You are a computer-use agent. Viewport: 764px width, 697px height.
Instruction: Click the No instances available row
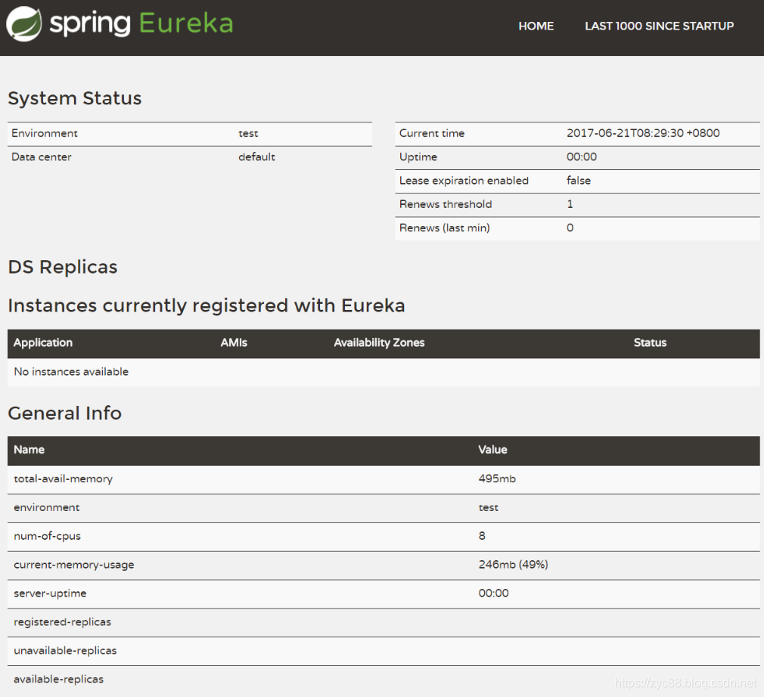(71, 372)
